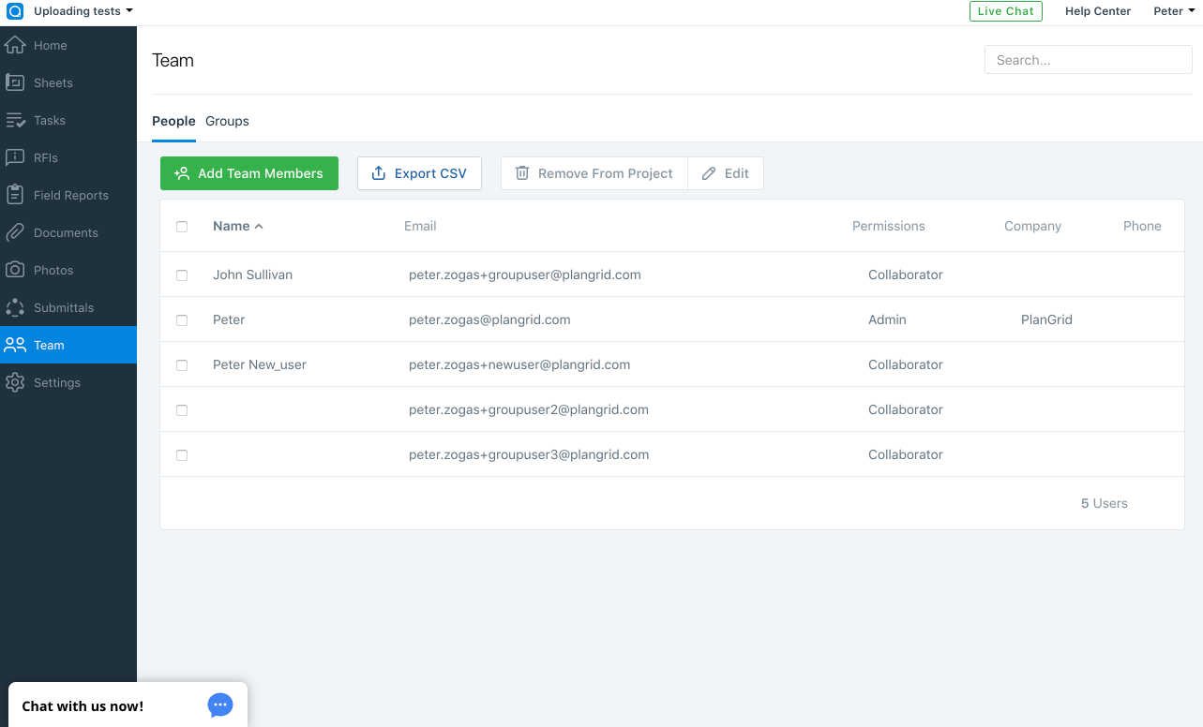Open the Tasks checklist icon
Image resolution: width=1203 pixels, height=727 pixels.
(15, 120)
